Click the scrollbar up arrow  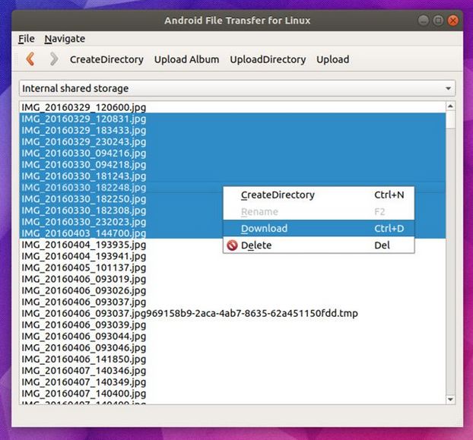450,106
